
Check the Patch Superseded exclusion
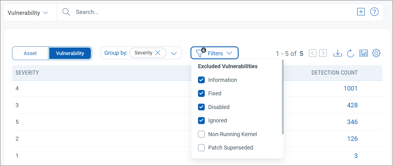201,148
